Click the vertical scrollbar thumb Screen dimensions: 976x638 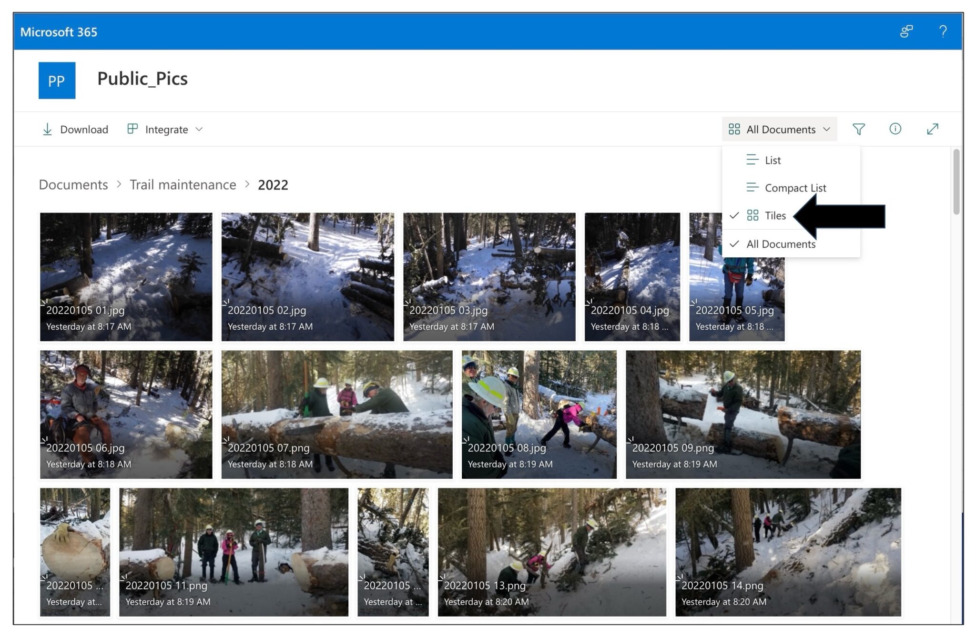[x=956, y=181]
